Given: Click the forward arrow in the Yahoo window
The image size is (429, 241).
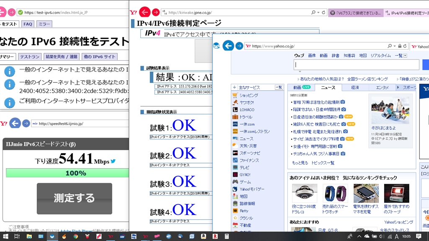Looking at the screenshot, I should [x=239, y=46].
